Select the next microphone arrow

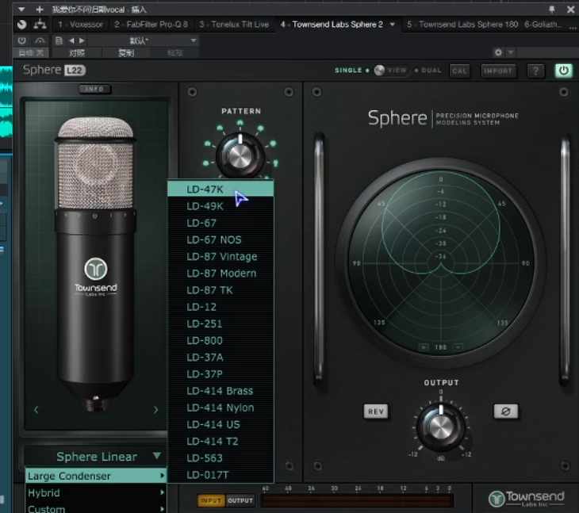click(x=155, y=410)
